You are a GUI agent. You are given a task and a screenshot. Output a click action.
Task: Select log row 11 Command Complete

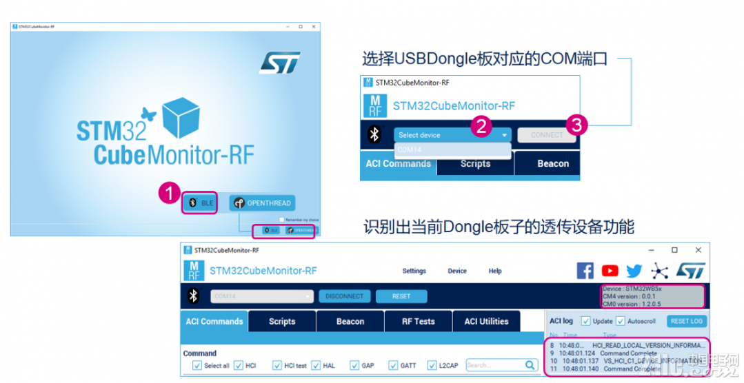point(627,369)
